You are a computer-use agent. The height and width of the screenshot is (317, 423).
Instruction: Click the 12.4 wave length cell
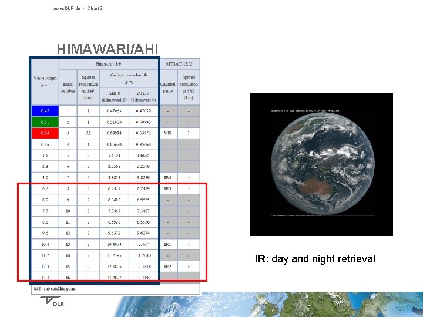[45, 267]
